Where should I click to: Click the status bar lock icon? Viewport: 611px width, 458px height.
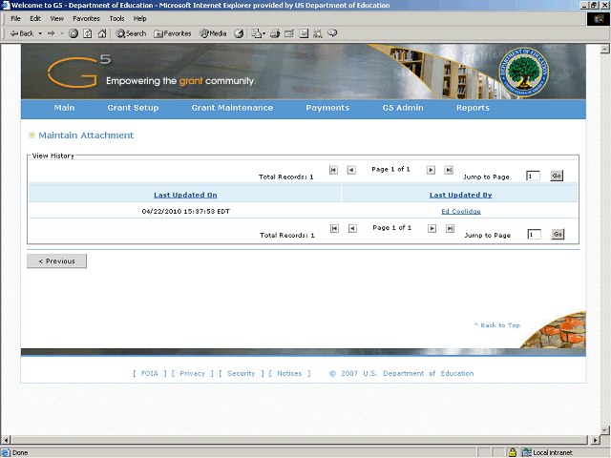pyautogui.click(x=513, y=452)
